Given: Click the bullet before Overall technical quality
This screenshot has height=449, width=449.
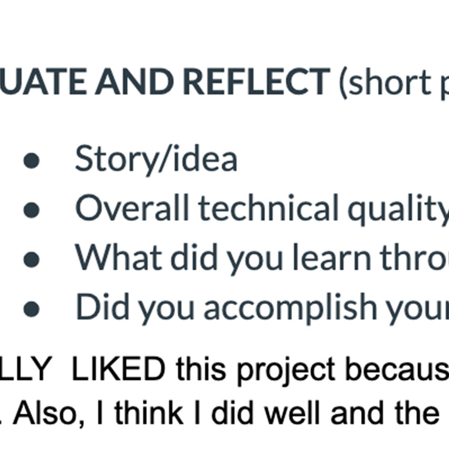Looking at the screenshot, I should (32, 210).
